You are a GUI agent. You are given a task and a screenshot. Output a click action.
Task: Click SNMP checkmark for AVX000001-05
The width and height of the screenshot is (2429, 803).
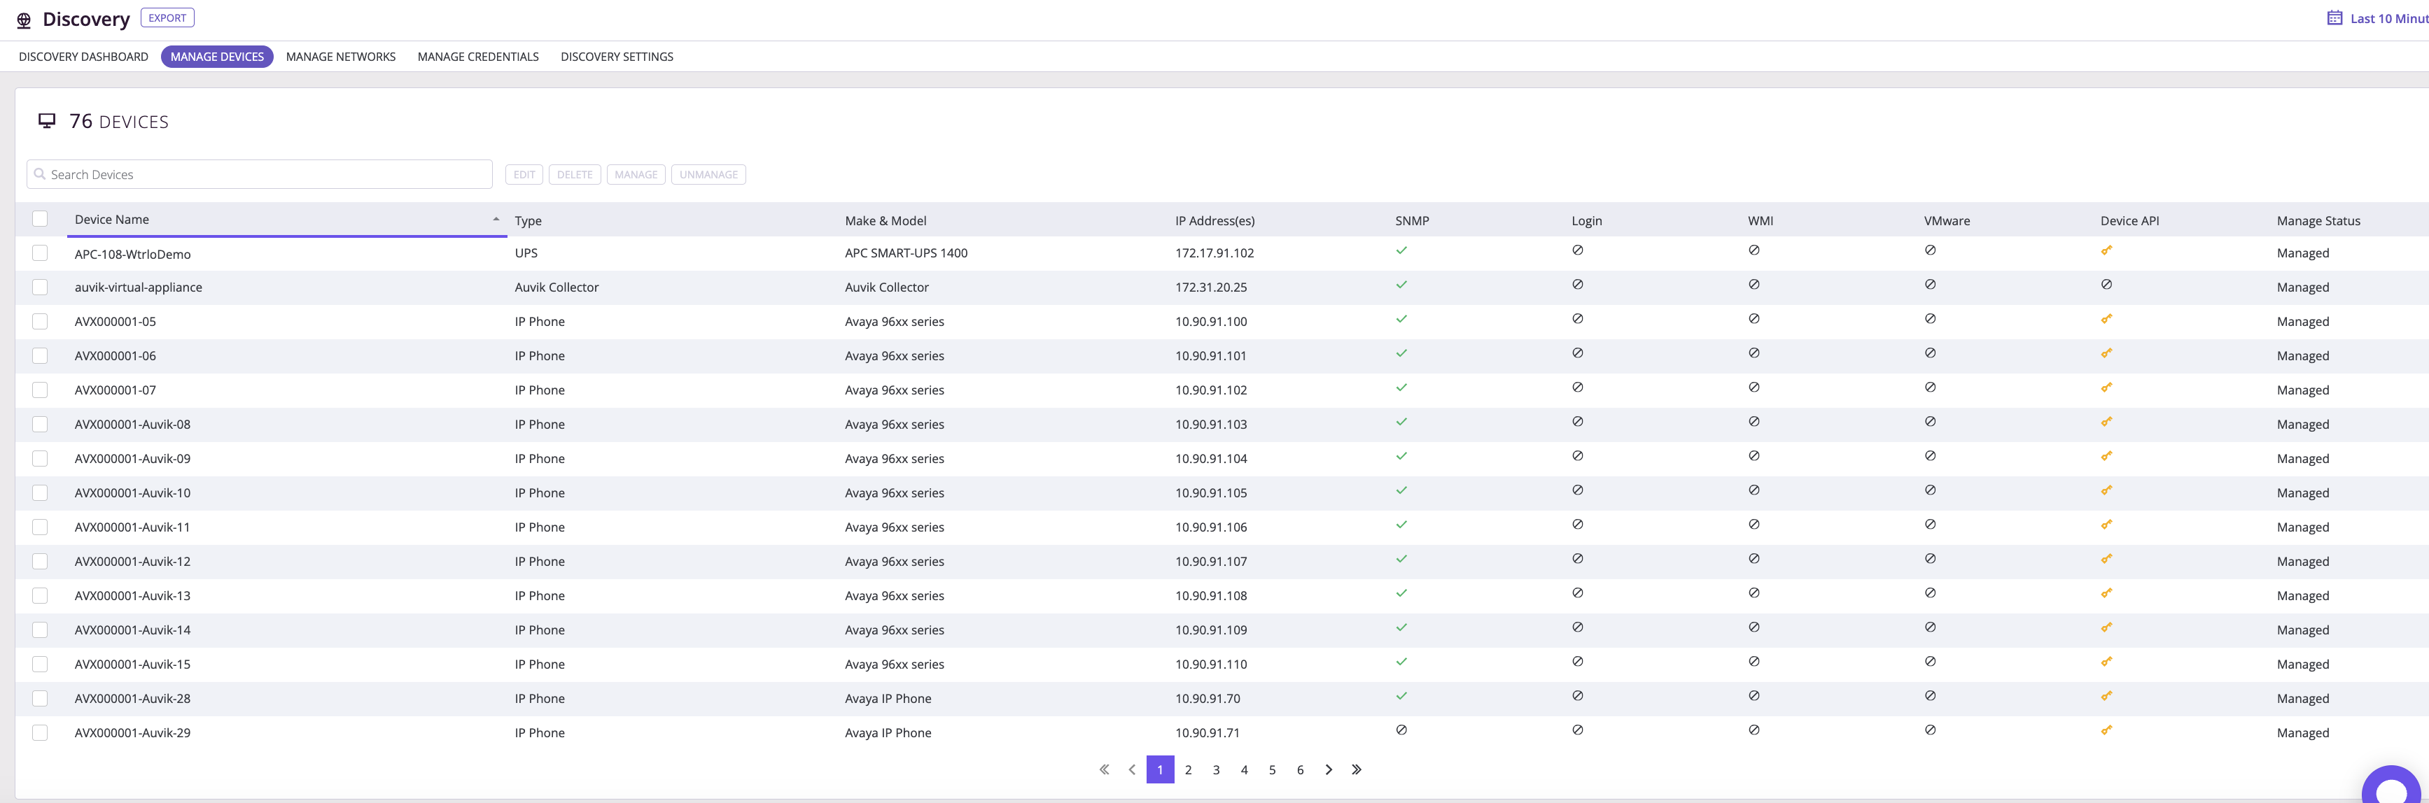1401,320
